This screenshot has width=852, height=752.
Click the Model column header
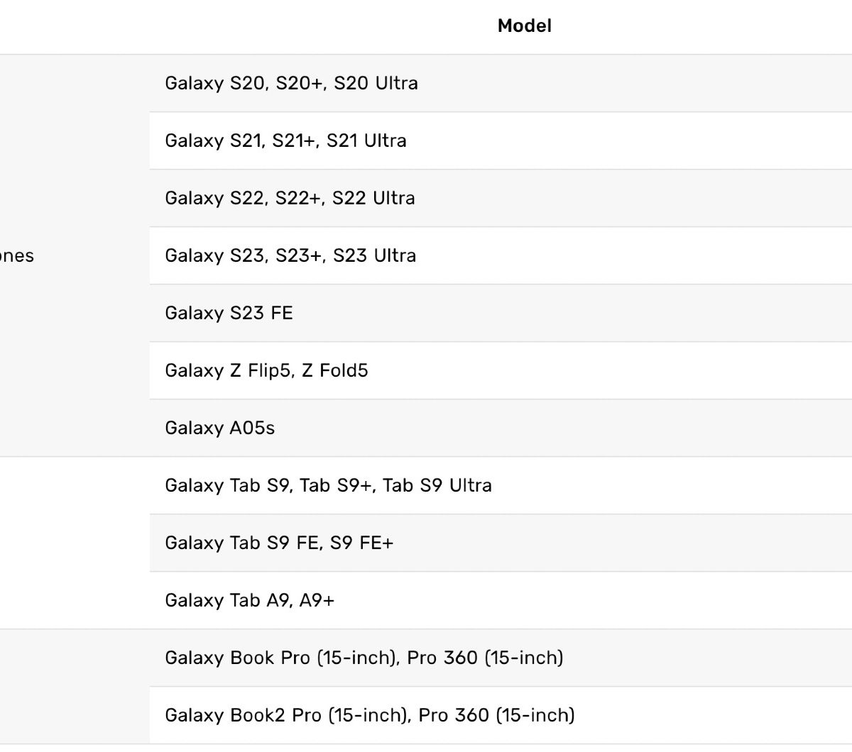point(524,26)
